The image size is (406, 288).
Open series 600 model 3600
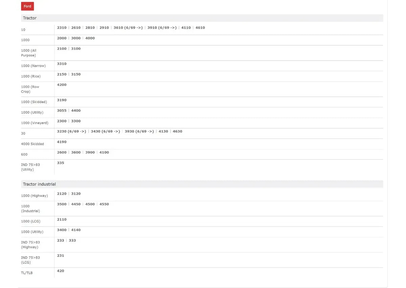coord(76,152)
